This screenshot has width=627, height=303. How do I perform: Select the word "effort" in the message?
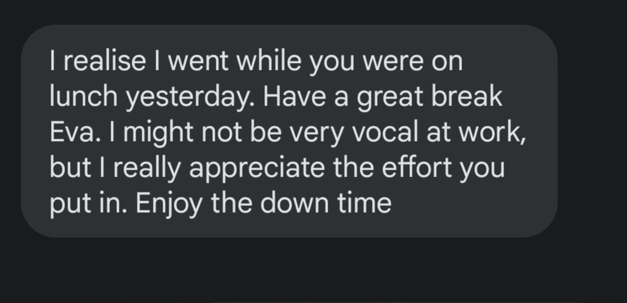pos(414,168)
